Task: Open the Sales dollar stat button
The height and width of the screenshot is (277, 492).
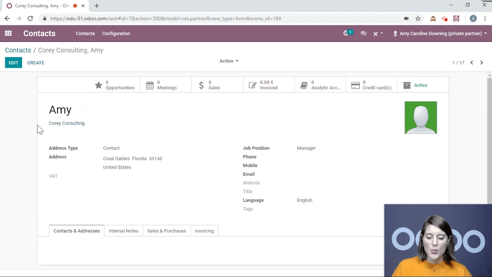Action: tap(217, 85)
